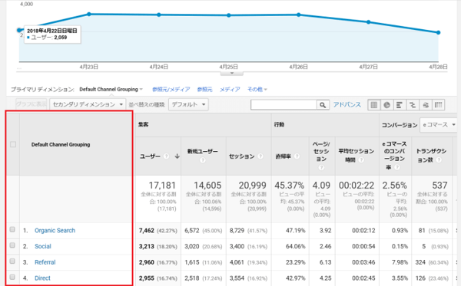Click the 7.98% Referral conversion rate cell
461x286 pixels.
point(400,262)
